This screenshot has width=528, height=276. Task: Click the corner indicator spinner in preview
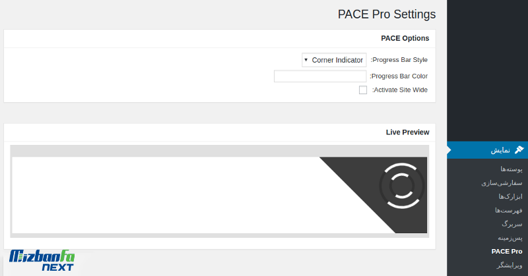401,186
